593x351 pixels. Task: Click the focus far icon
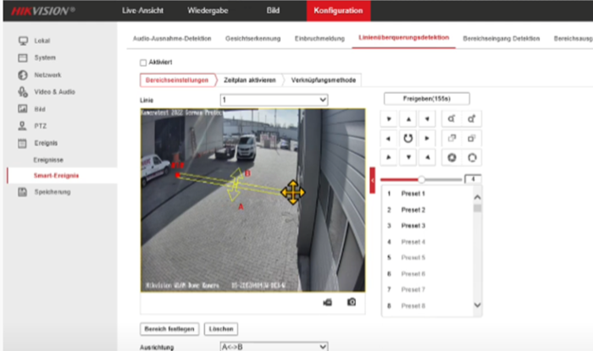[472, 139]
